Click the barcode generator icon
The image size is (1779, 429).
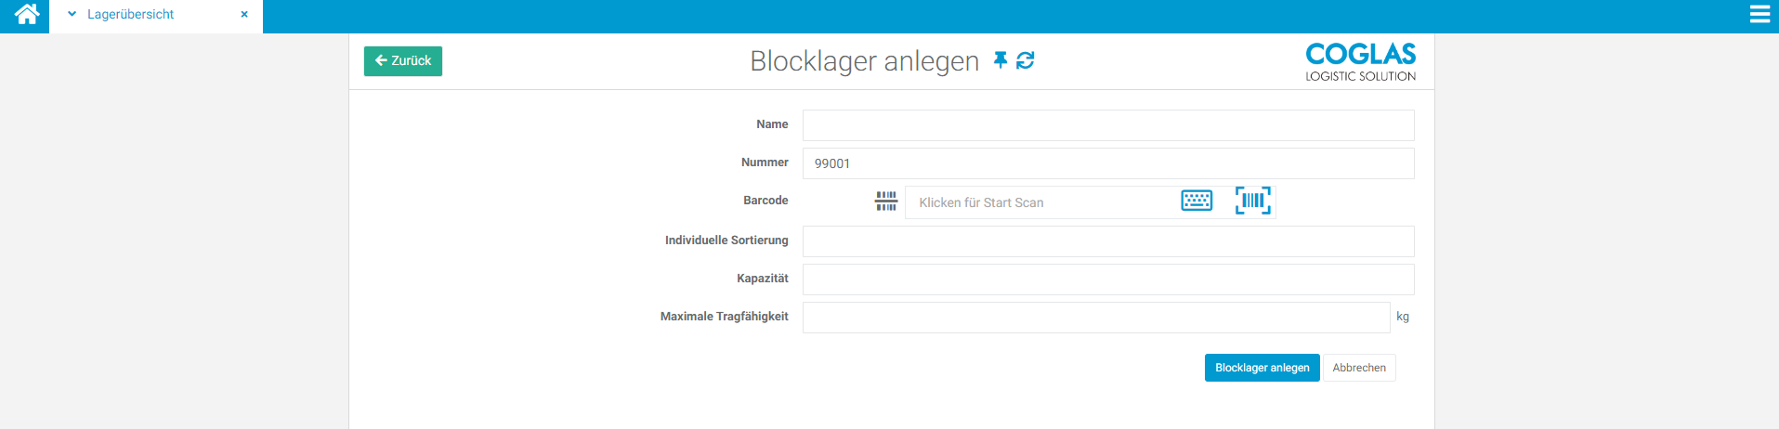coord(885,201)
